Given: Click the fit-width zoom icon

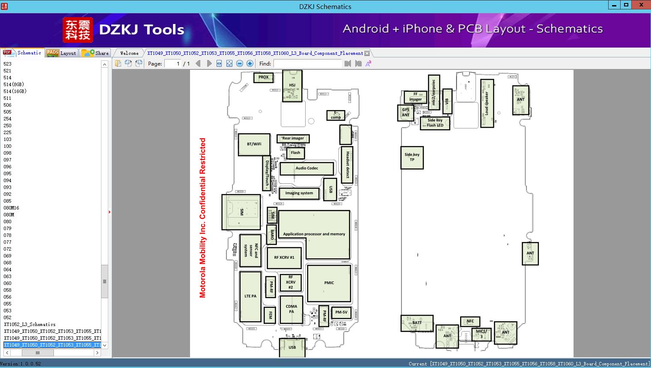Looking at the screenshot, I should point(219,63).
